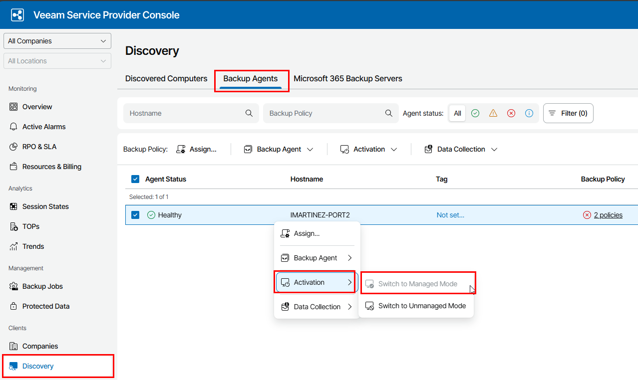Open the 2 policies link
This screenshot has height=380, width=638.
coord(608,215)
